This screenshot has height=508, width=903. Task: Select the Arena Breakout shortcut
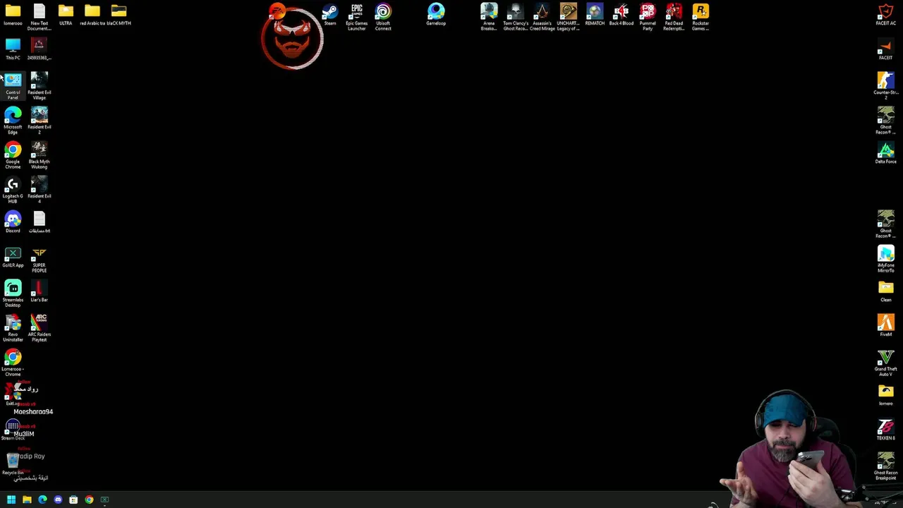click(489, 17)
